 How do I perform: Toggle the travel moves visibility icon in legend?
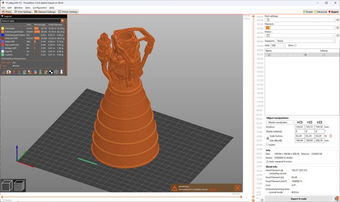tap(3, 72)
